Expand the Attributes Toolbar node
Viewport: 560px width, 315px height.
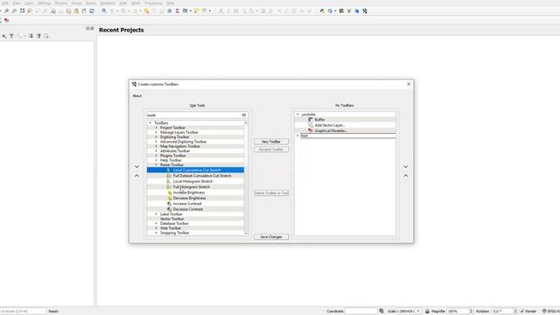(156, 150)
